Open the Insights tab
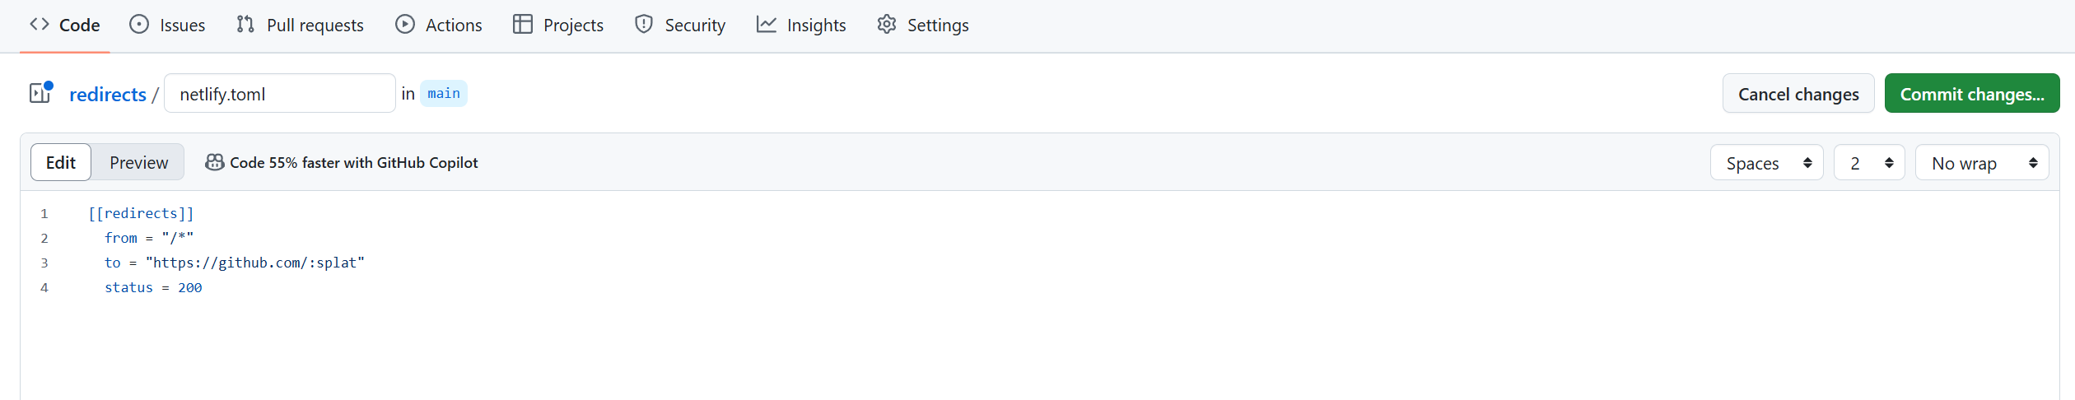This screenshot has width=2075, height=400. pyautogui.click(x=816, y=26)
